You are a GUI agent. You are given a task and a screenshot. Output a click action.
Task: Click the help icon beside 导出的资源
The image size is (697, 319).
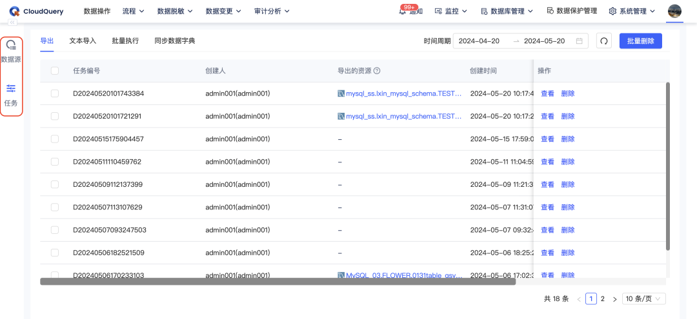coord(376,70)
